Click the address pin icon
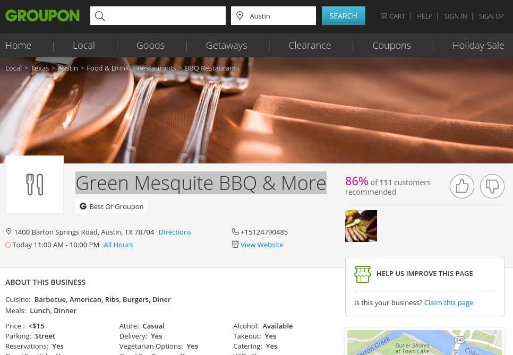 9,232
